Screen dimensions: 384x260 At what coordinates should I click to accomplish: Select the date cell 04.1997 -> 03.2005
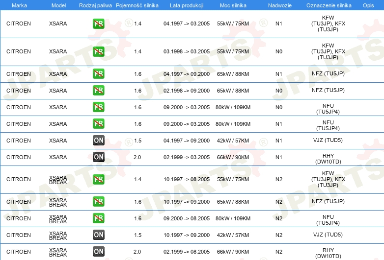point(187,24)
